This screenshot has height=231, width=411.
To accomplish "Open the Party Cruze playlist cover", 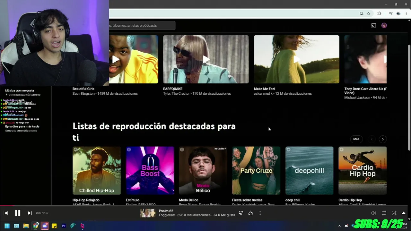I will point(256,171).
